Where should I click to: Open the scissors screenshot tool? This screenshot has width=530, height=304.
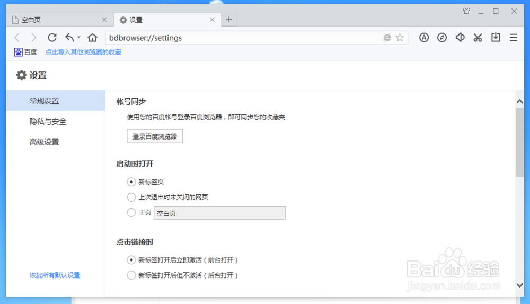click(x=478, y=38)
